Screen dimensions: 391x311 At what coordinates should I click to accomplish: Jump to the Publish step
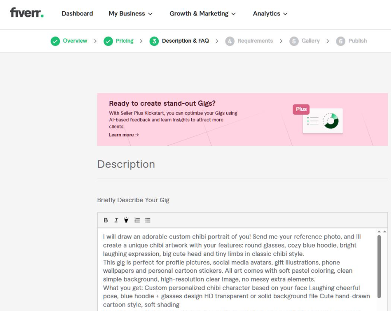click(352, 41)
